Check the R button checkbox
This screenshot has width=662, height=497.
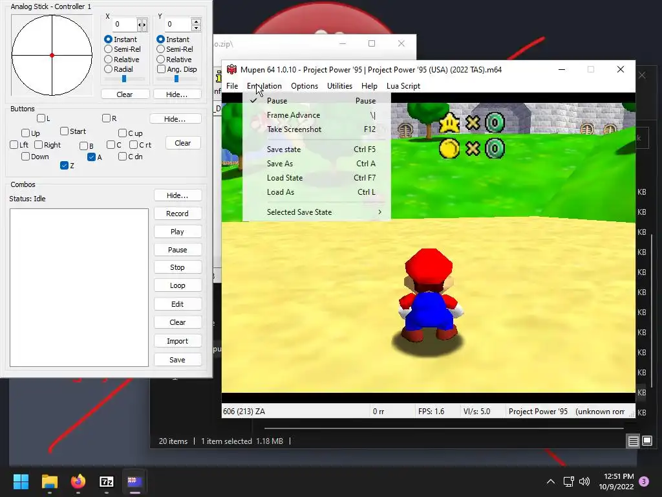(x=107, y=118)
